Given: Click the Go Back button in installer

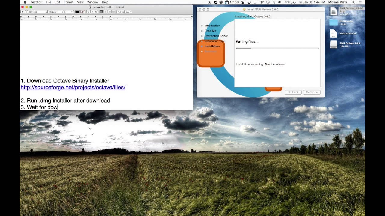Looking at the screenshot, I should click(293, 92).
